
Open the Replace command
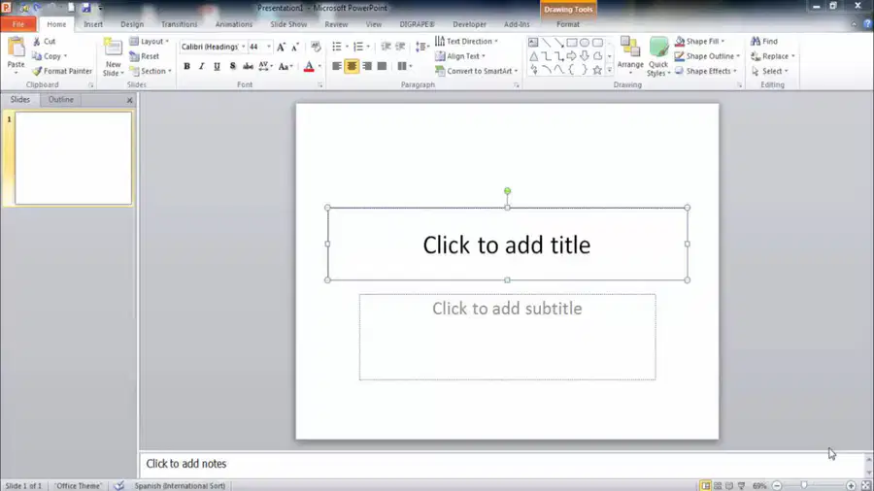(773, 56)
